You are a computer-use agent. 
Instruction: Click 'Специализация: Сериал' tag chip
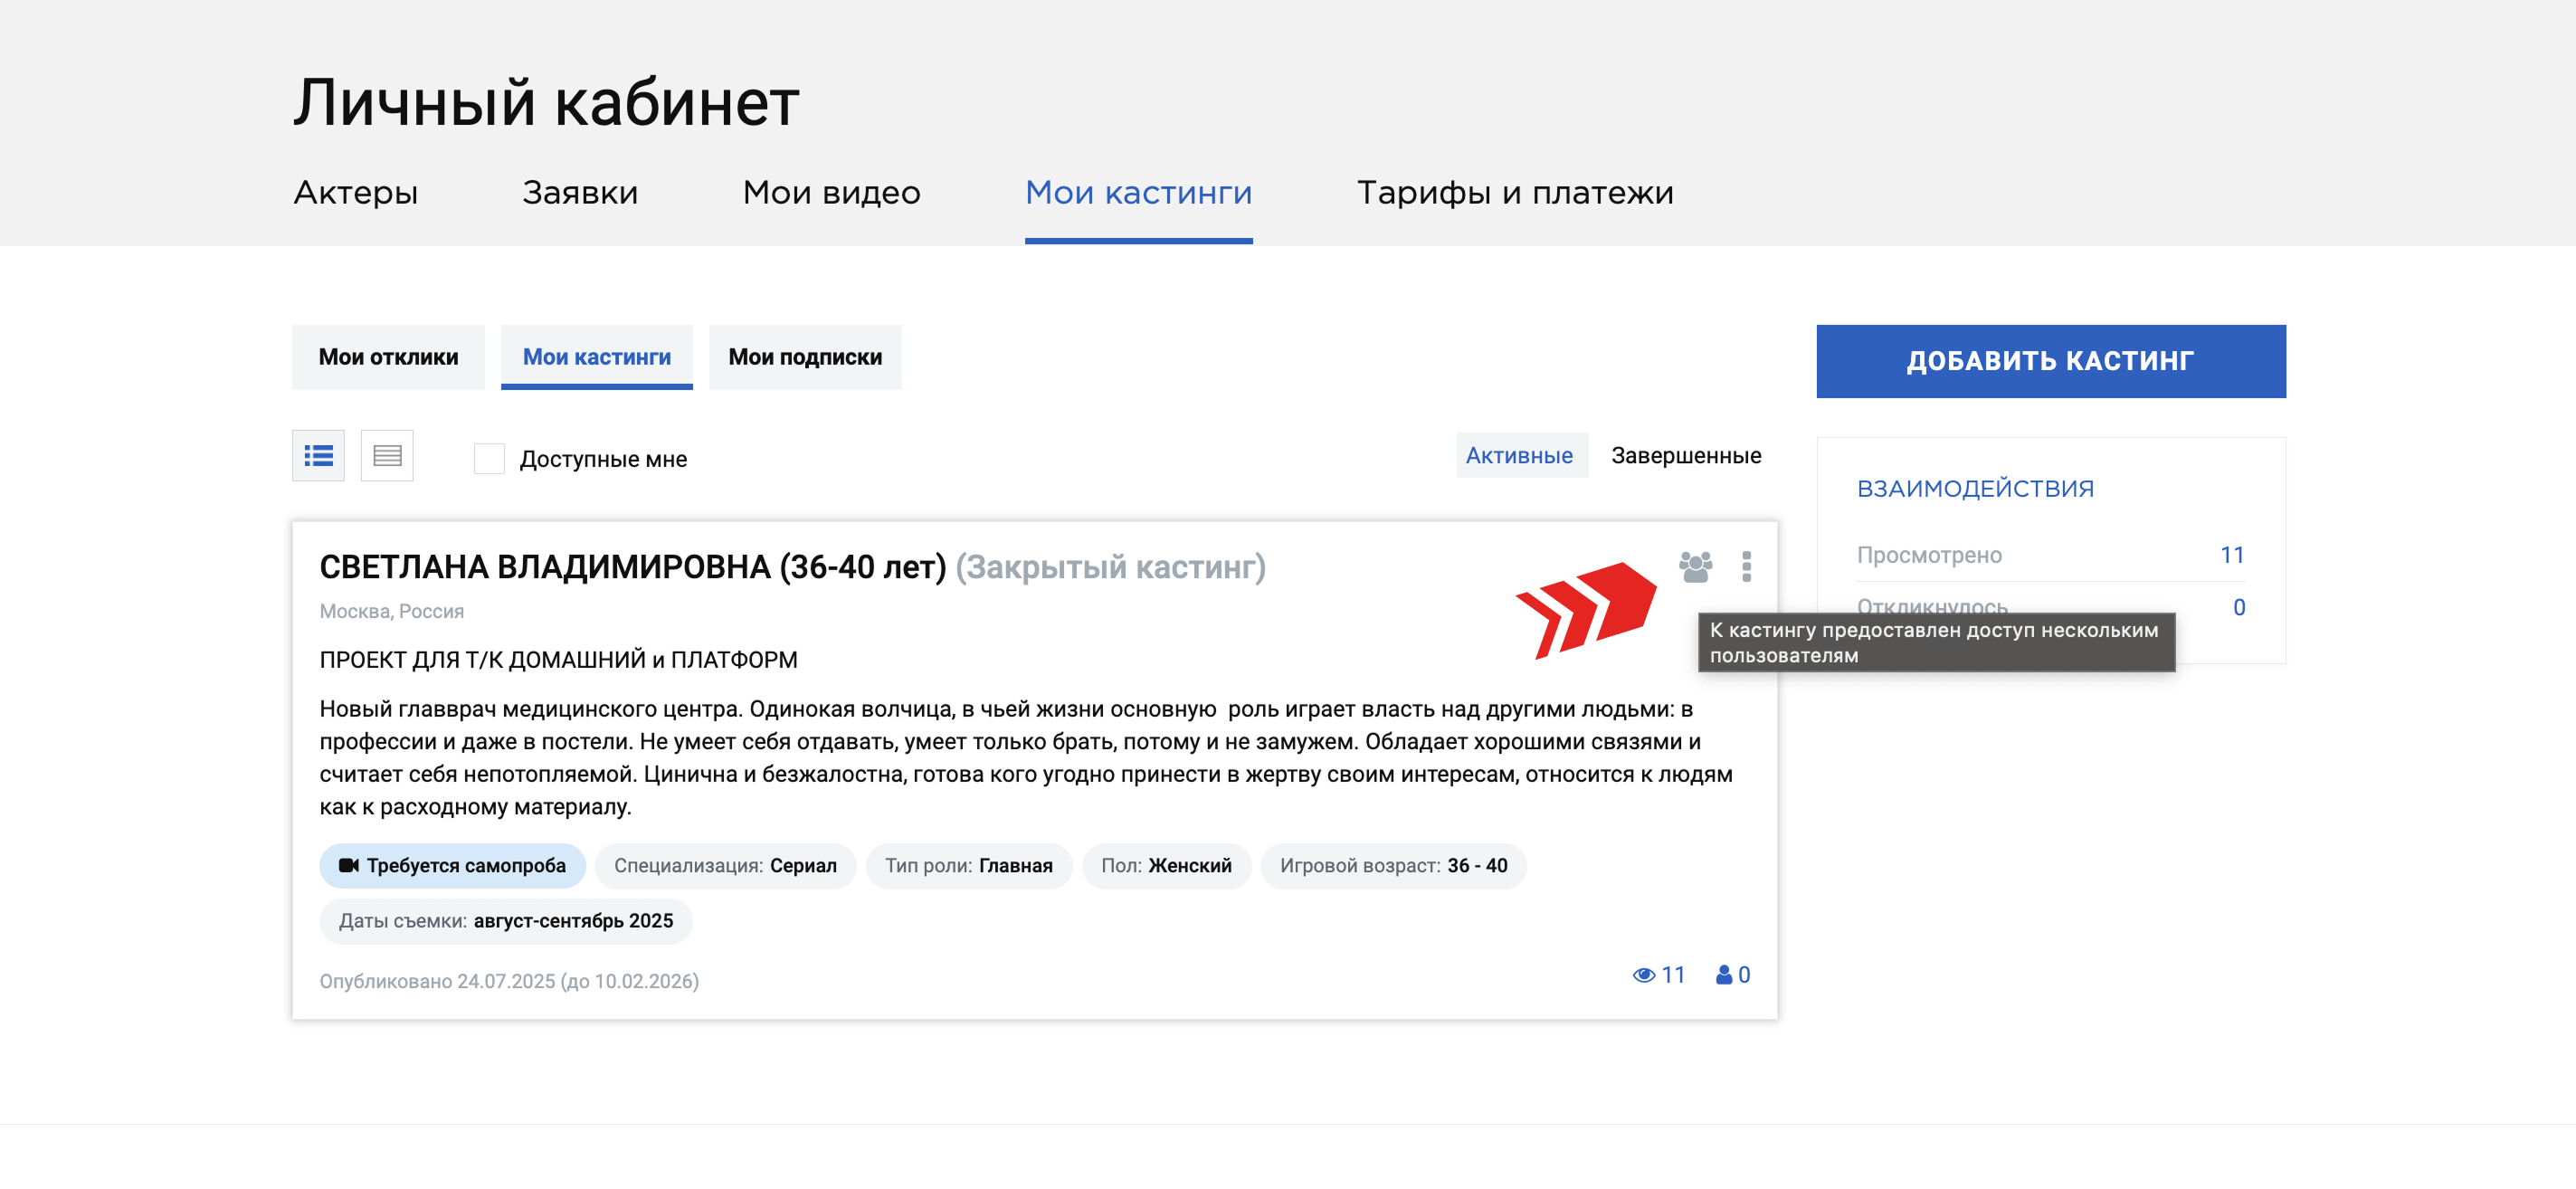(725, 866)
